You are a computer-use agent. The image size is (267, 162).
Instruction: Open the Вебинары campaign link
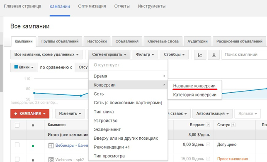(72, 145)
